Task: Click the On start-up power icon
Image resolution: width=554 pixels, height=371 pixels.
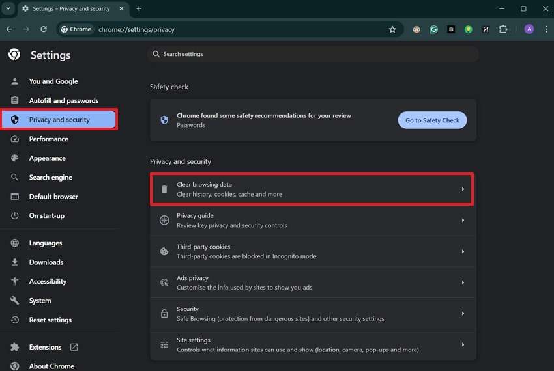Action: 14,215
